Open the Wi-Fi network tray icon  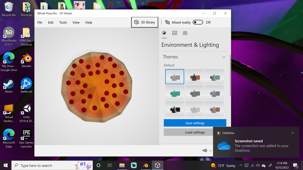click(x=252, y=165)
